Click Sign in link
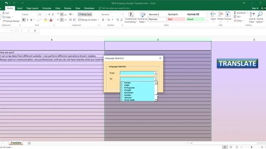The width and height of the screenshot is (266, 149). (255, 8)
